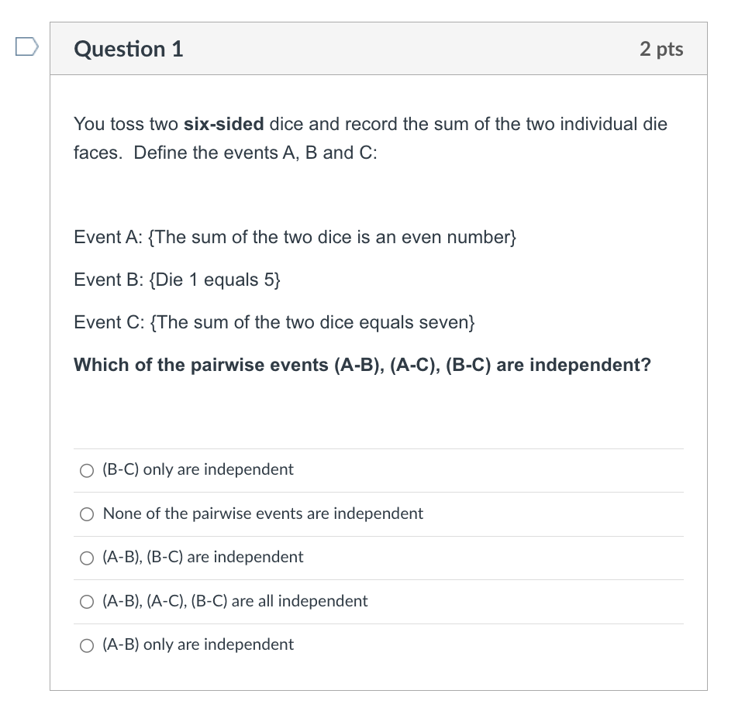752x711 pixels.
Task: Click the first answer row text
Action: (x=198, y=469)
